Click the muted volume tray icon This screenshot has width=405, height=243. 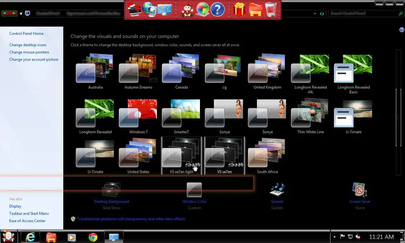(x=358, y=237)
